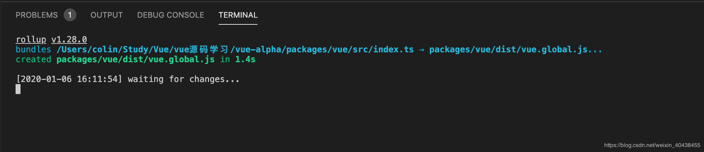Image resolution: width=704 pixels, height=152 pixels.
Task: Activate the TERMINAL tab
Action: (x=238, y=15)
